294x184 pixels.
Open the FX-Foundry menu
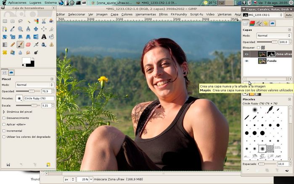point(179,14)
